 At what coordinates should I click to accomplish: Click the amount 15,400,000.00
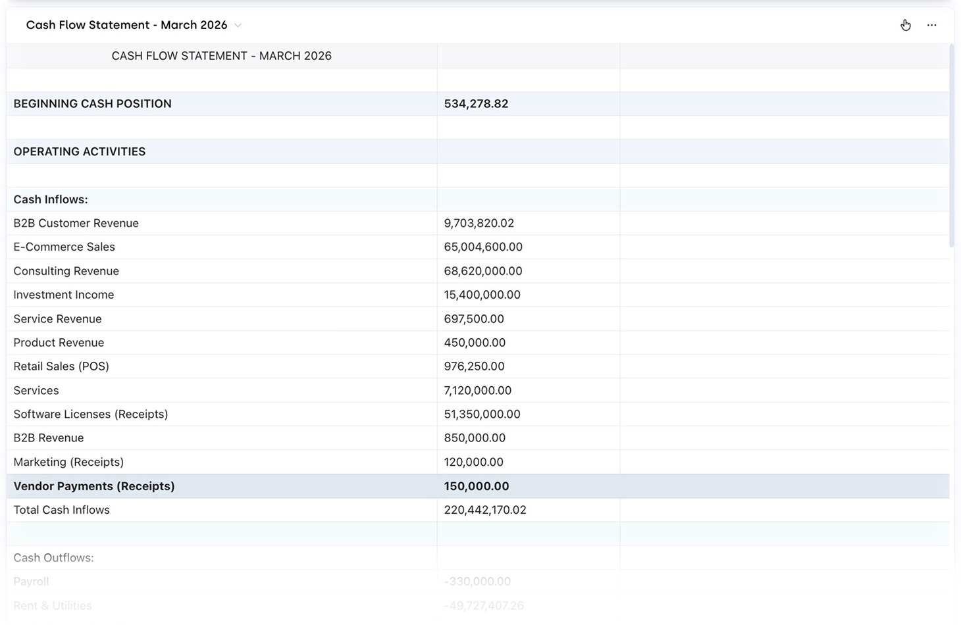[x=482, y=295]
